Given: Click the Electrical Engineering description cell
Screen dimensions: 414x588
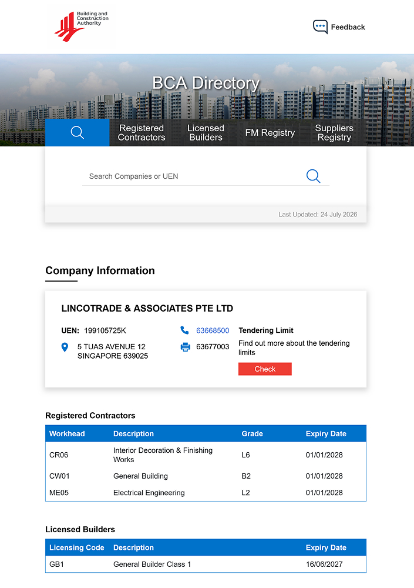Looking at the screenshot, I should pos(149,493).
